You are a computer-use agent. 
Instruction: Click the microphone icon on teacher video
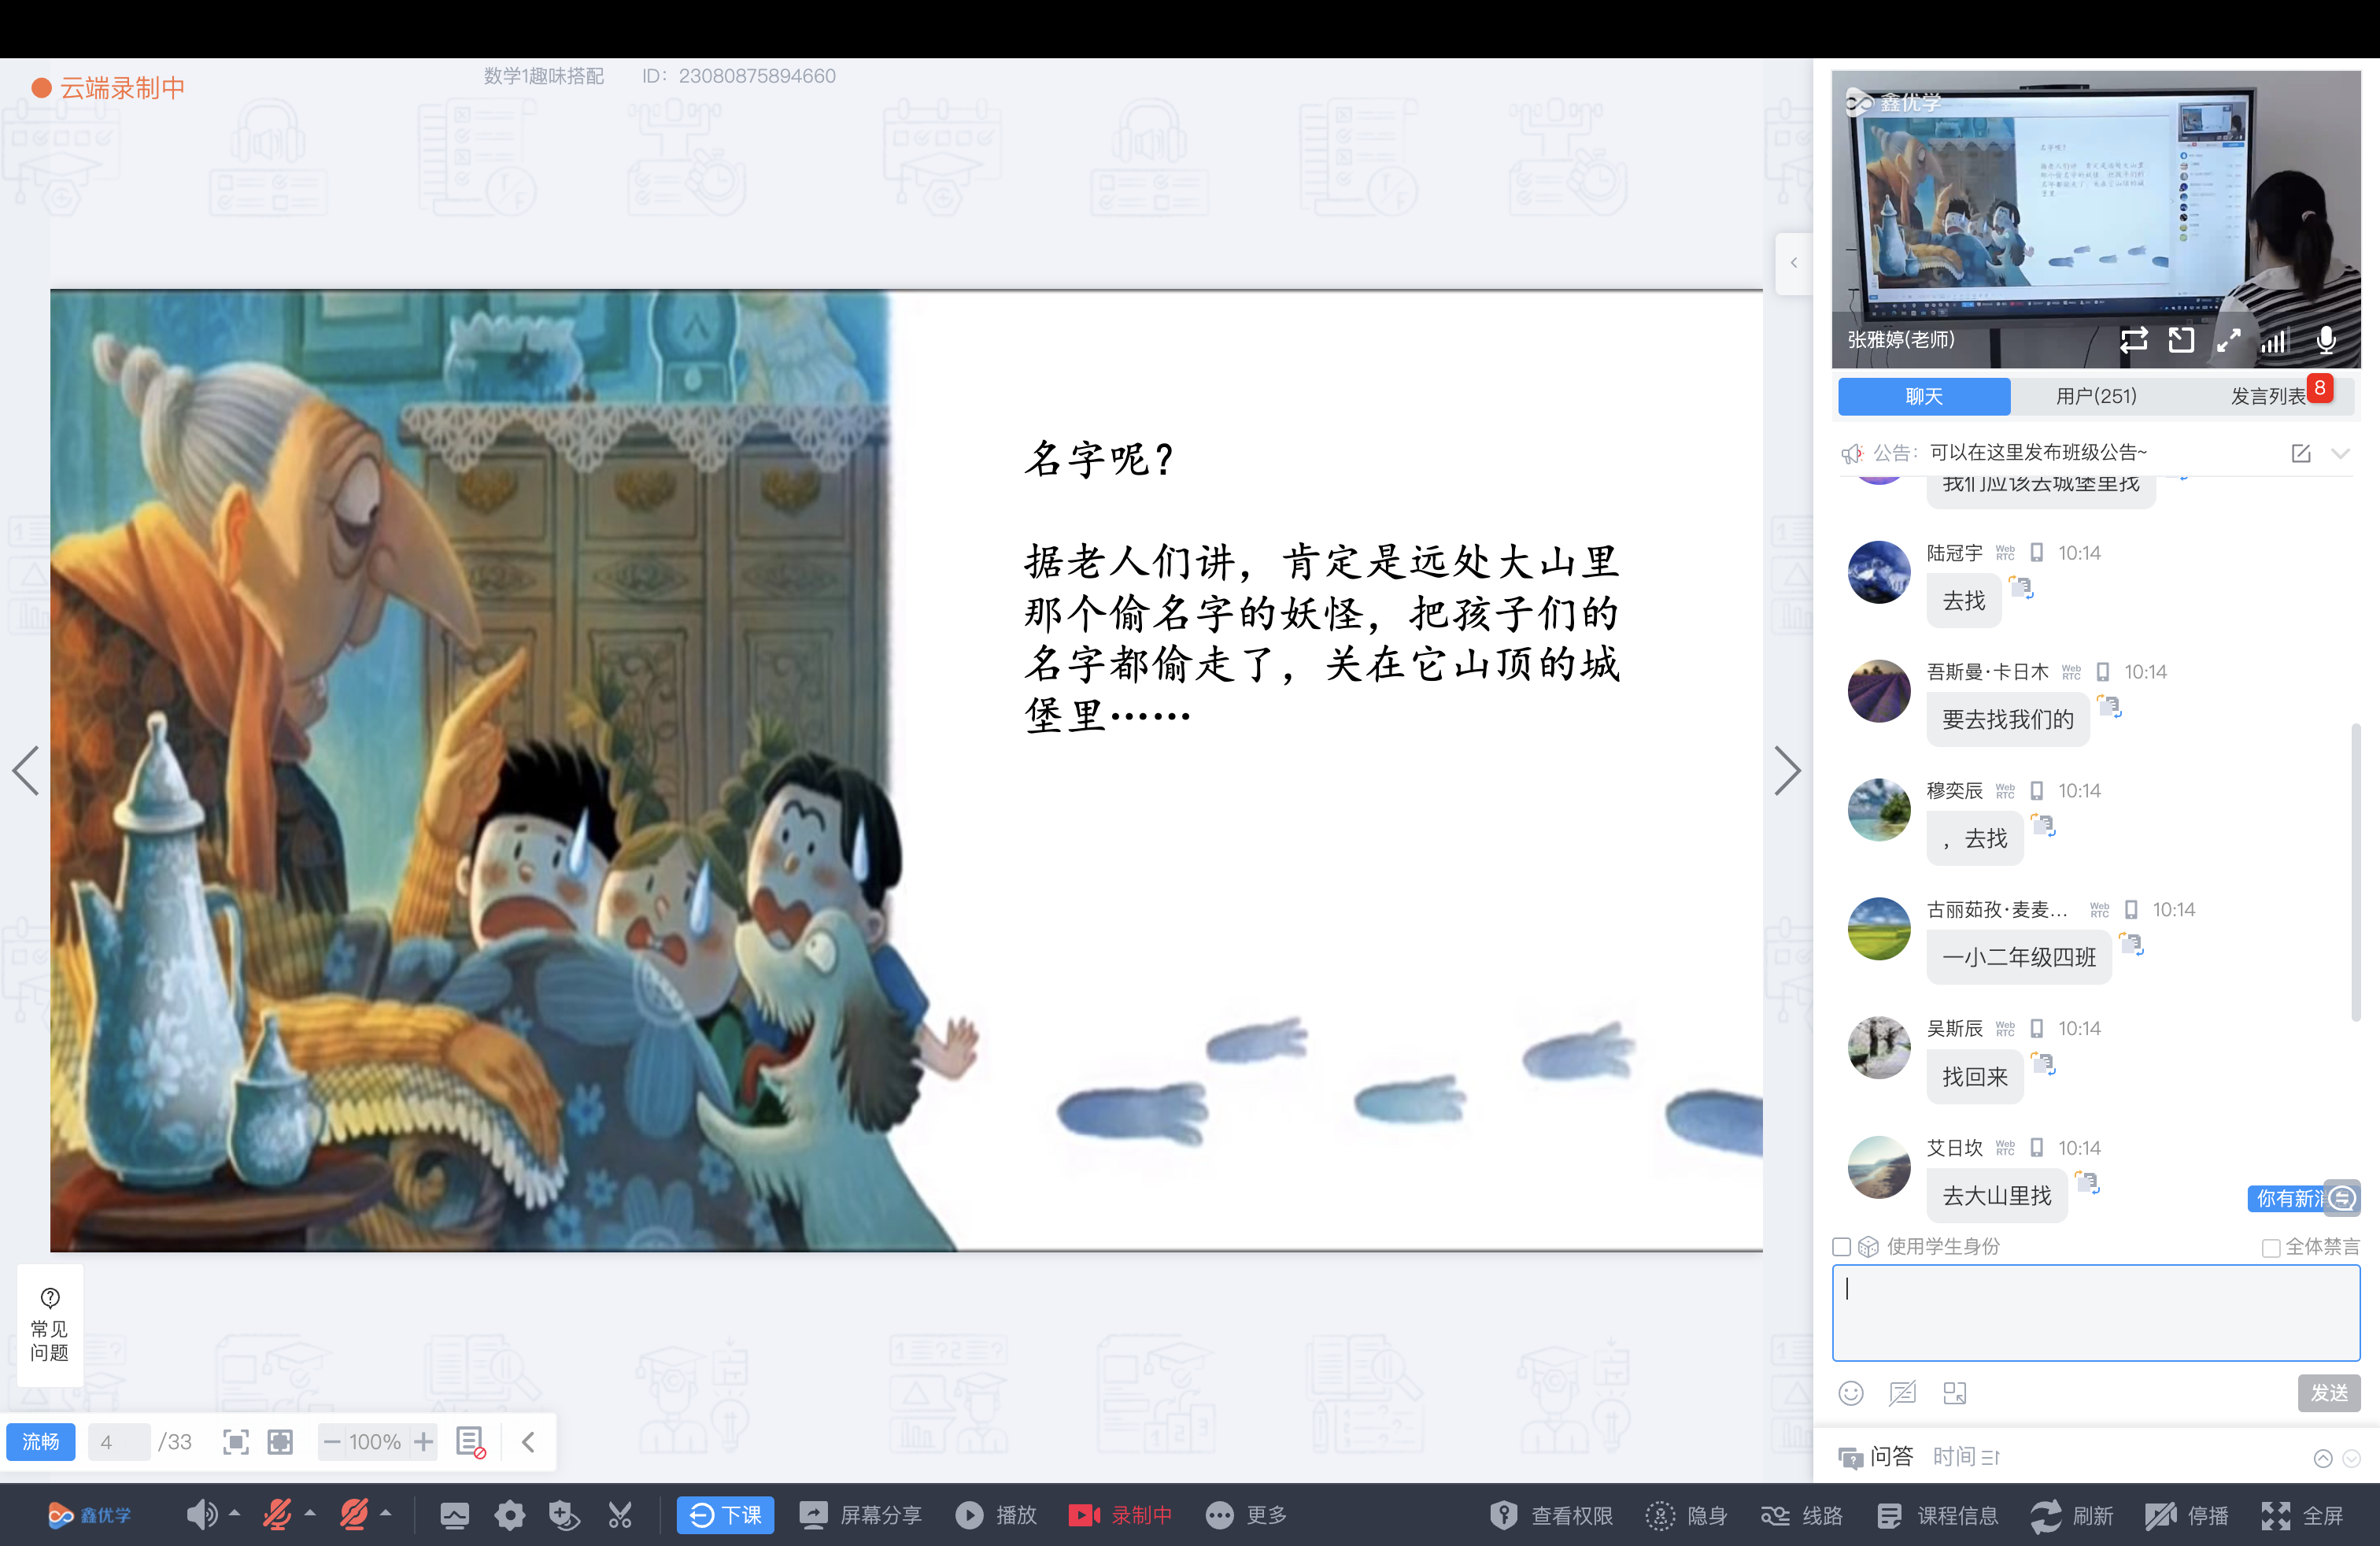tap(2326, 341)
